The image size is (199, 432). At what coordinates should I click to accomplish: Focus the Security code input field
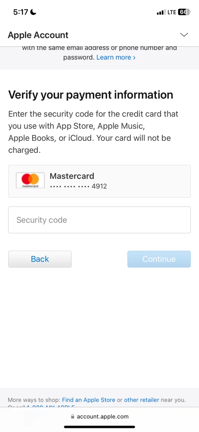pos(99,220)
